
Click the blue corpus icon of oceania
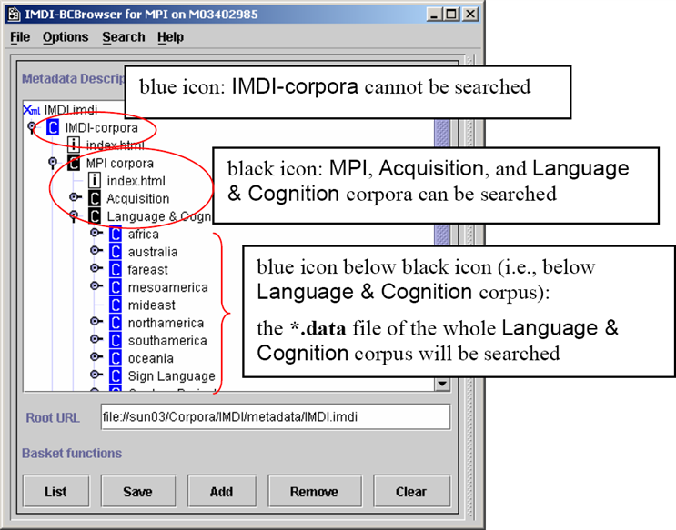tap(116, 357)
